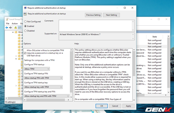Click the State column header in editor list

tap(154, 37)
